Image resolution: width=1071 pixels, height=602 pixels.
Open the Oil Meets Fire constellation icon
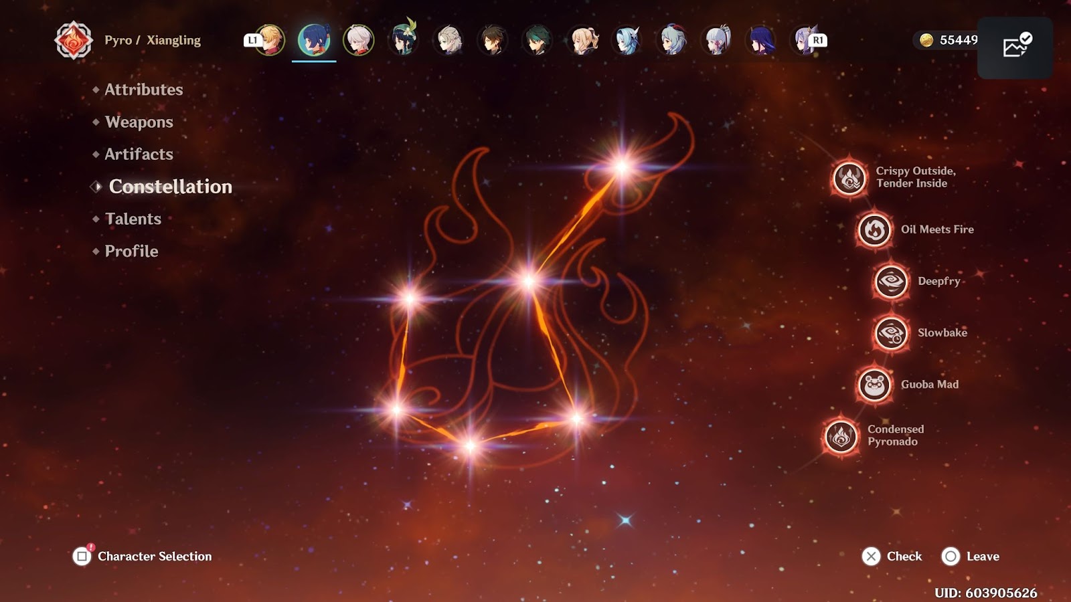click(x=874, y=230)
